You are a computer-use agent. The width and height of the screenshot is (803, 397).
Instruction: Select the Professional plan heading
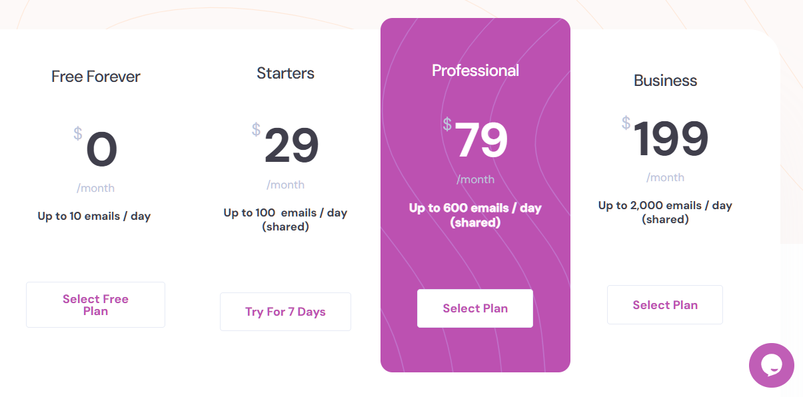coord(475,71)
